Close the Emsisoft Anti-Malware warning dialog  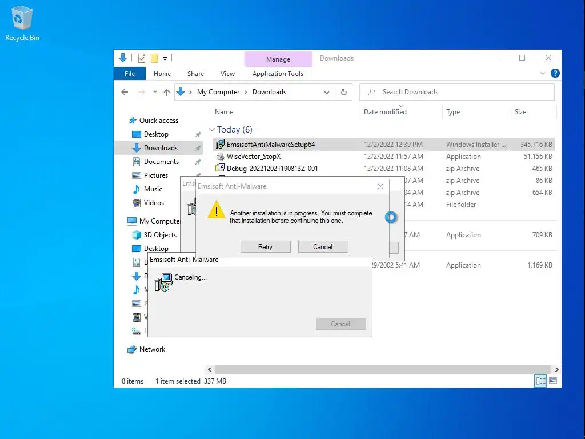380,186
